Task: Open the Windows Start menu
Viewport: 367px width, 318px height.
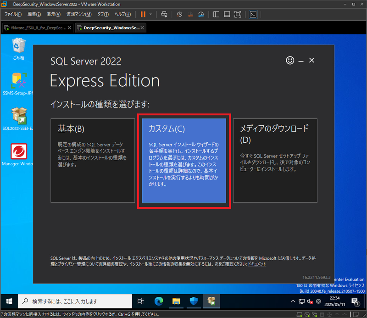Action: pos(9,301)
